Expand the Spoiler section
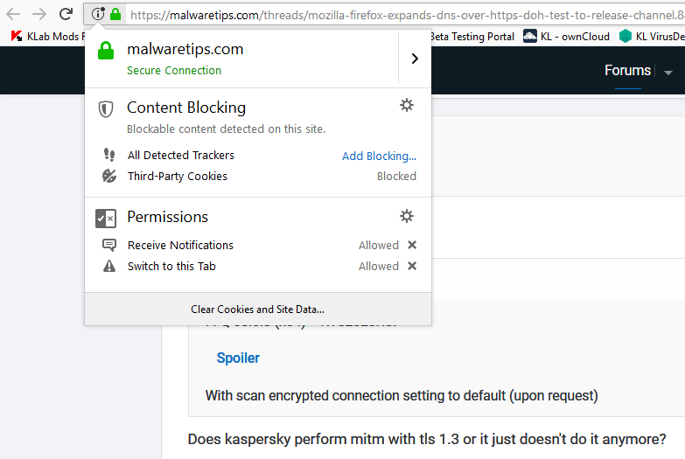This screenshot has width=685, height=459. tap(238, 358)
